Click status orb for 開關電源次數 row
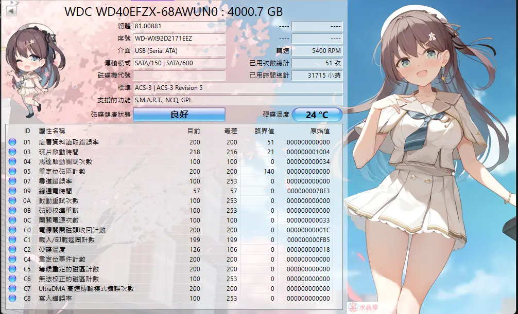Image resolution: width=518 pixels, height=314 pixels. pos(12,220)
